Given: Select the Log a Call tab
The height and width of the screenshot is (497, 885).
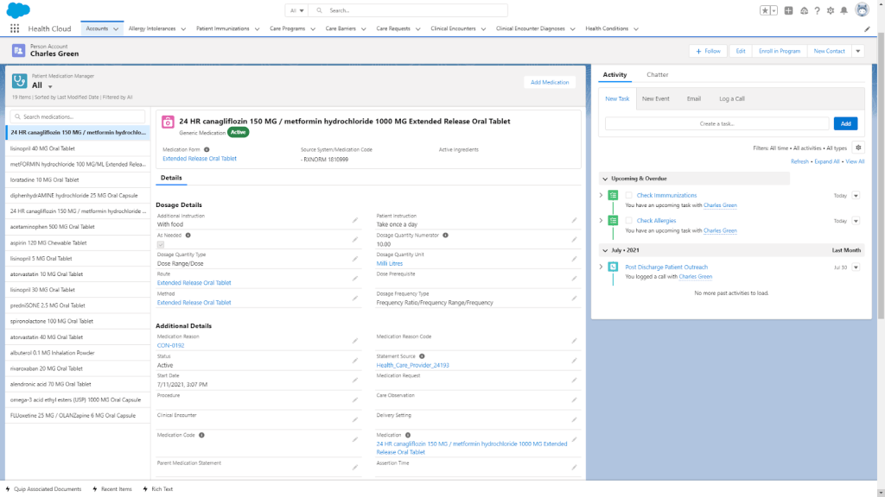Looking at the screenshot, I should [x=731, y=98].
